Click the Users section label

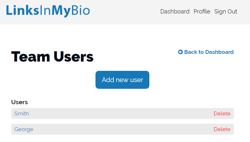coord(19,102)
